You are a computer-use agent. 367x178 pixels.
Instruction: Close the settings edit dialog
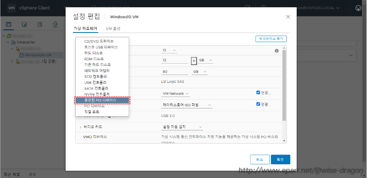[x=288, y=17]
